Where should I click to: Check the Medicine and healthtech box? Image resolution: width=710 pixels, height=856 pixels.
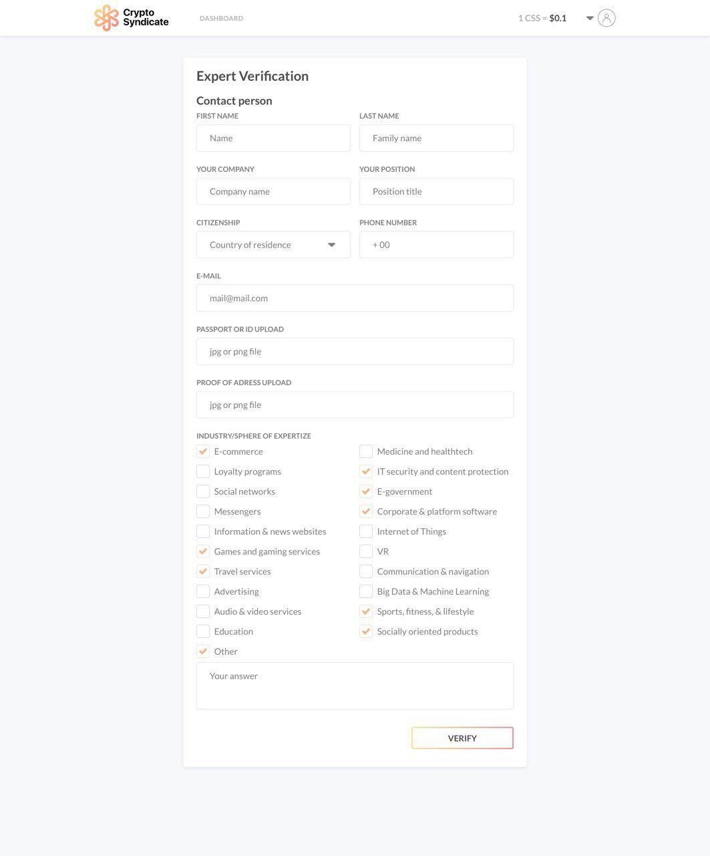click(366, 451)
